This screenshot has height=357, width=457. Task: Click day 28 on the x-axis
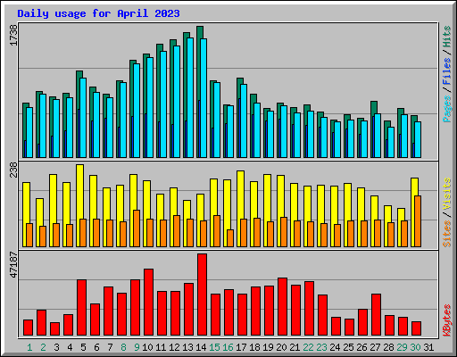388,347
